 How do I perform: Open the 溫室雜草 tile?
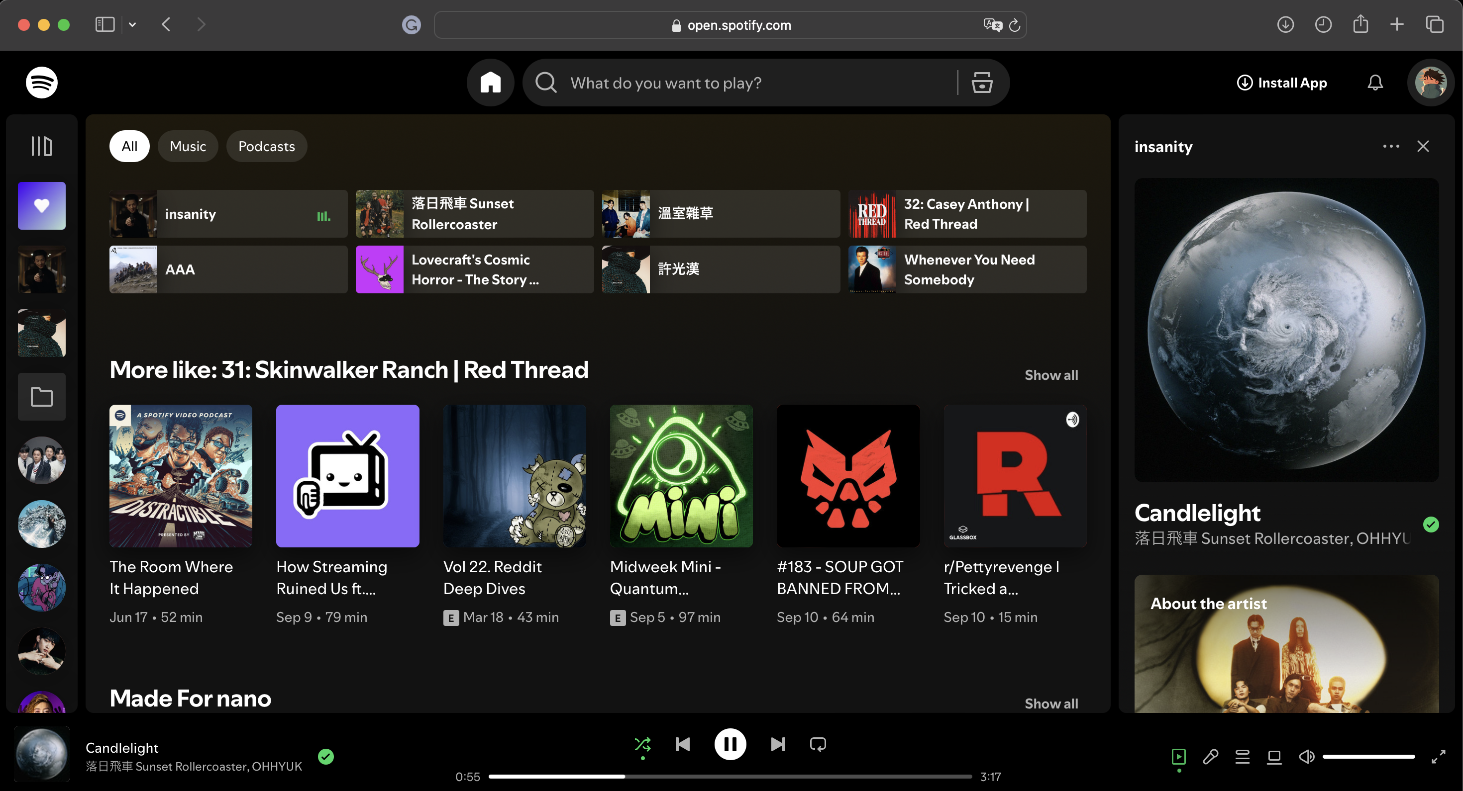[x=721, y=213]
